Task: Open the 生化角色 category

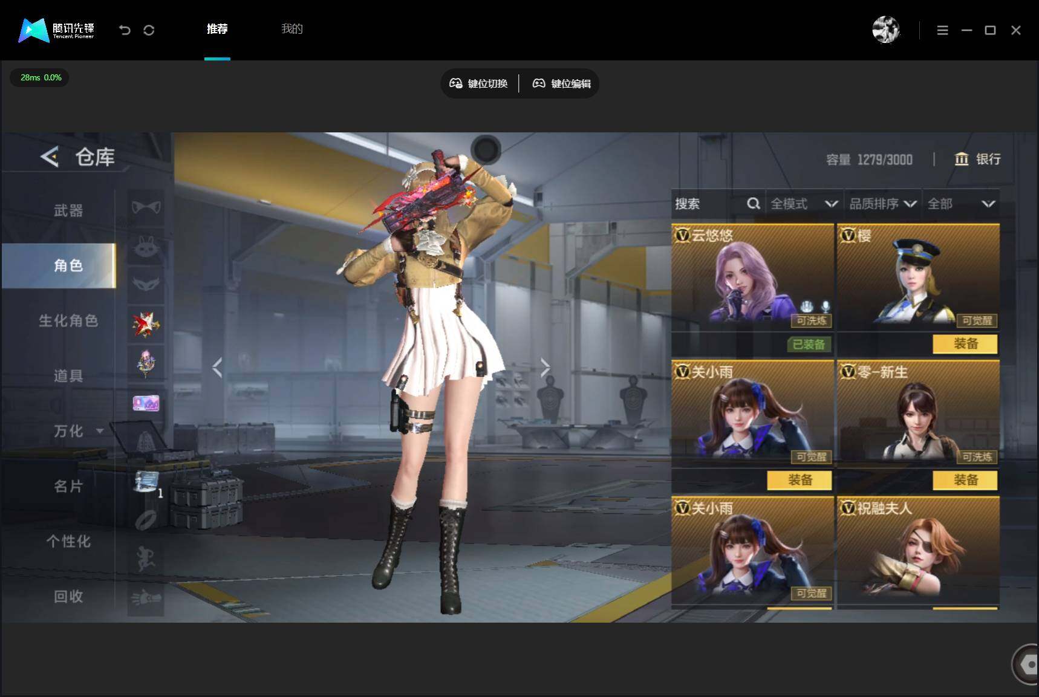Action: [x=68, y=320]
